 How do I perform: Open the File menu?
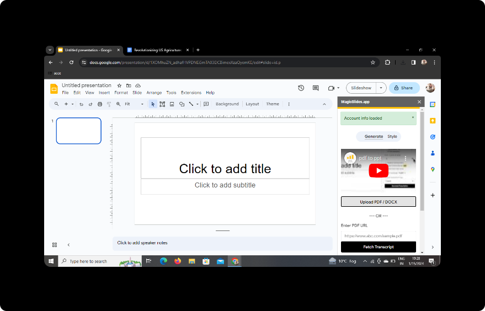[65, 93]
